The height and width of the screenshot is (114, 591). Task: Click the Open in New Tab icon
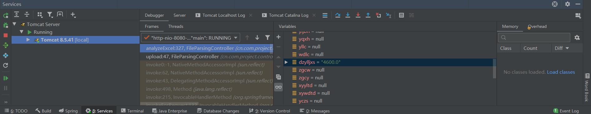(60, 14)
